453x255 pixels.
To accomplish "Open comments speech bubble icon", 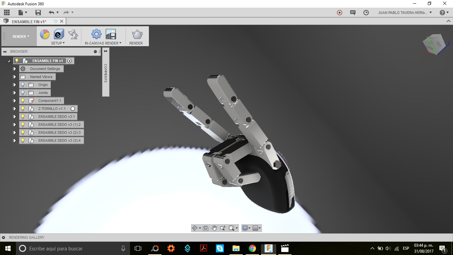I will pyautogui.click(x=353, y=13).
